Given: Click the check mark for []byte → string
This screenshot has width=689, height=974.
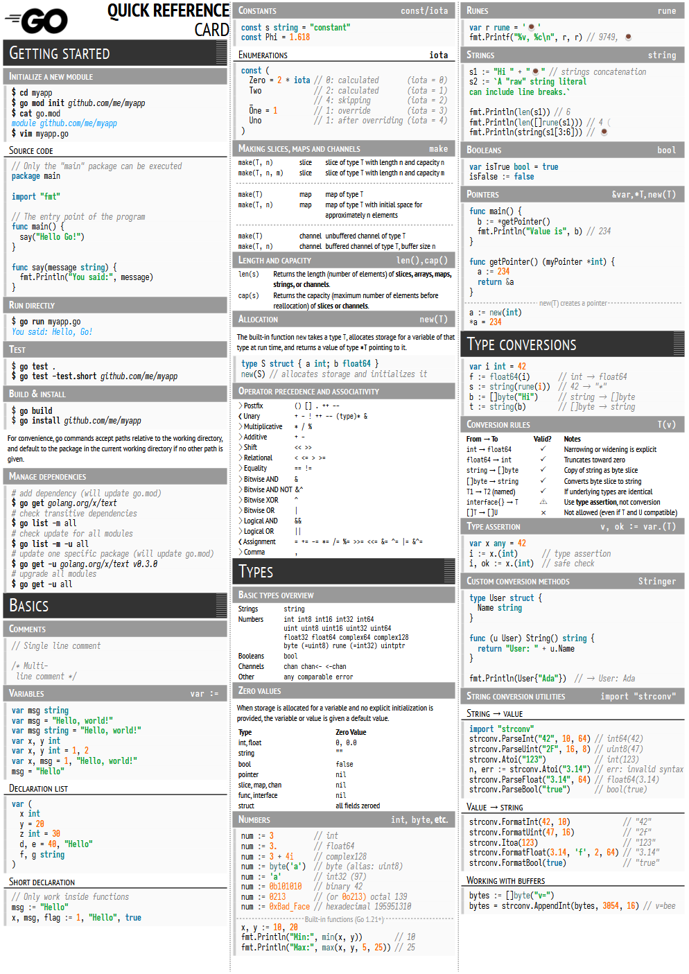Looking at the screenshot, I should point(543,481).
